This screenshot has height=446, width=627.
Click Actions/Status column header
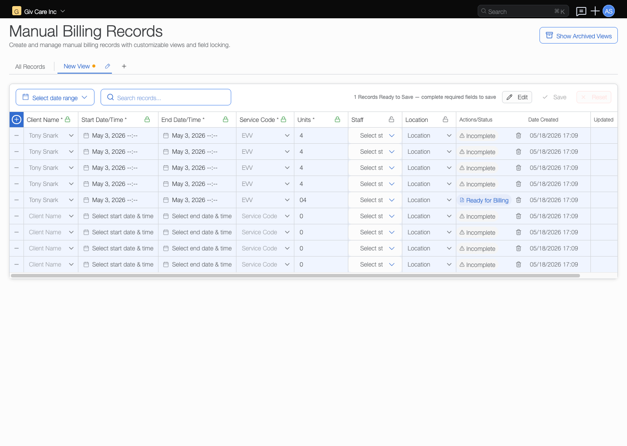pyautogui.click(x=476, y=119)
